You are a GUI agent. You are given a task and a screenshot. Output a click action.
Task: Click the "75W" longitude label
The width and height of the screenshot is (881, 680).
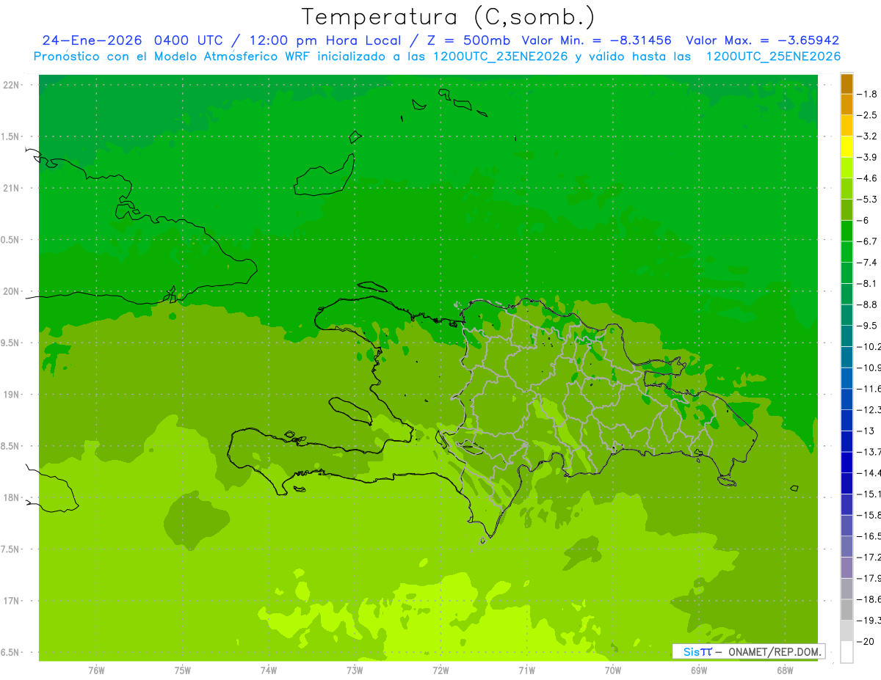click(x=182, y=670)
